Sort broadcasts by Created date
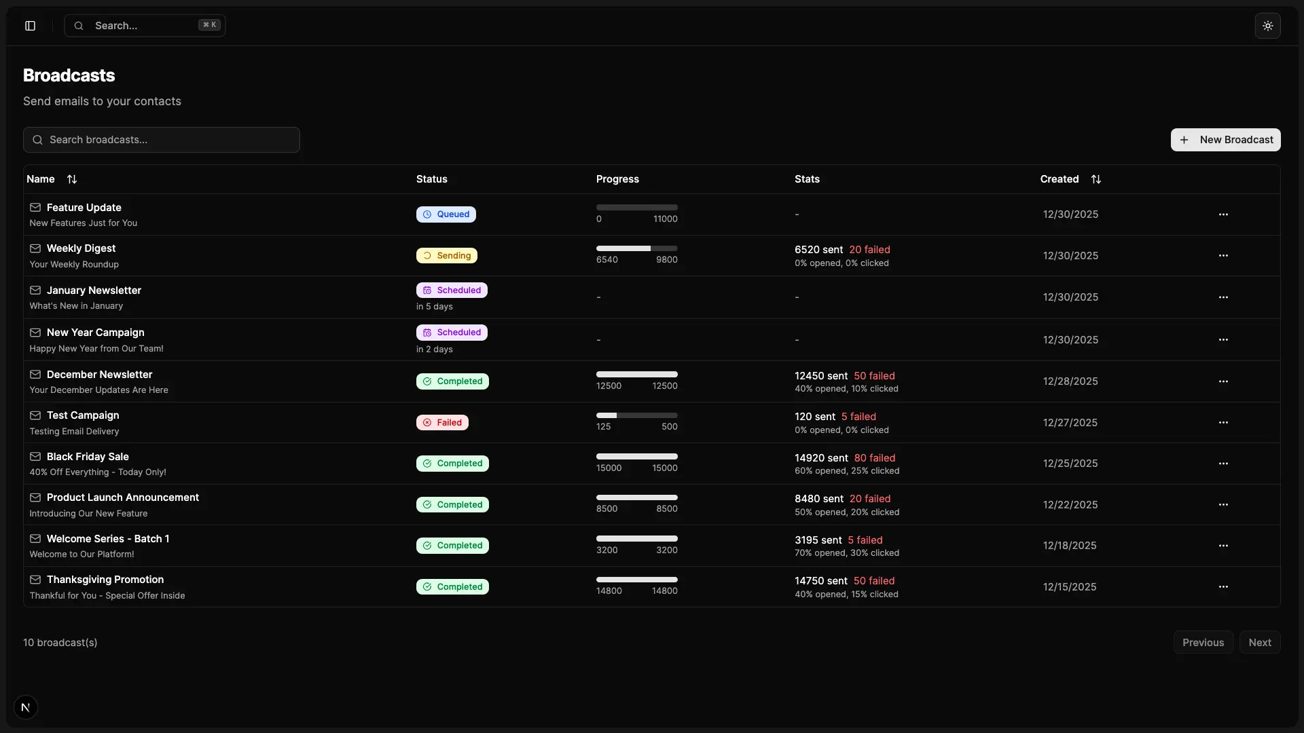 1096,178
